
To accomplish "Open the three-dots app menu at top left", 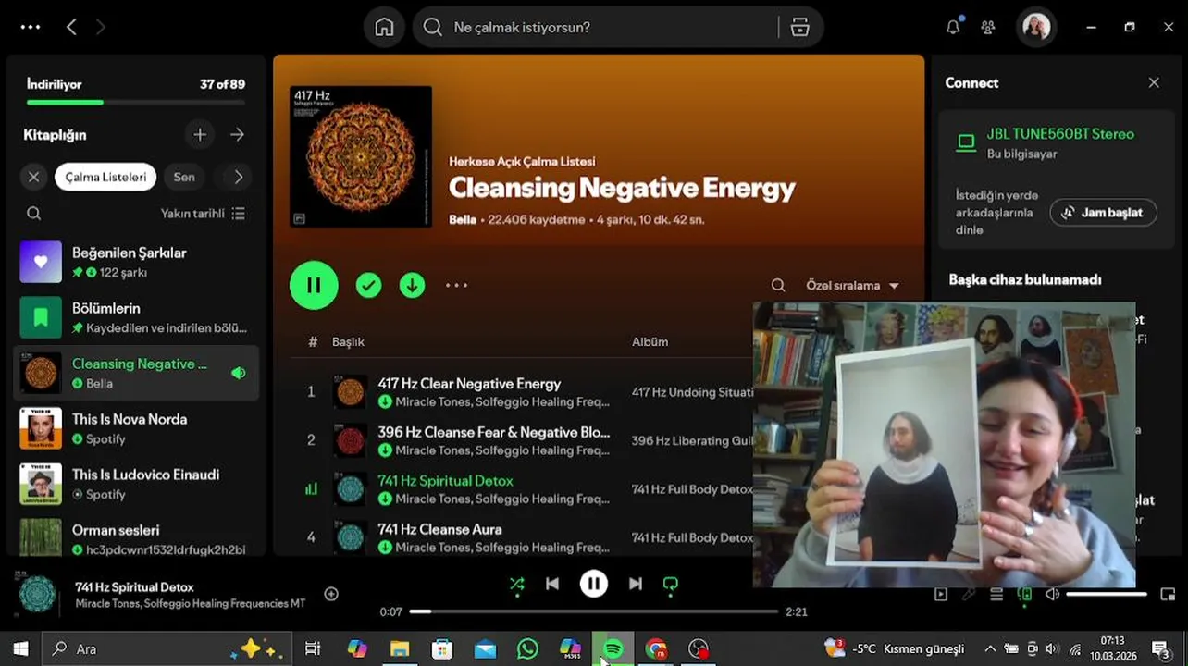I will point(31,27).
